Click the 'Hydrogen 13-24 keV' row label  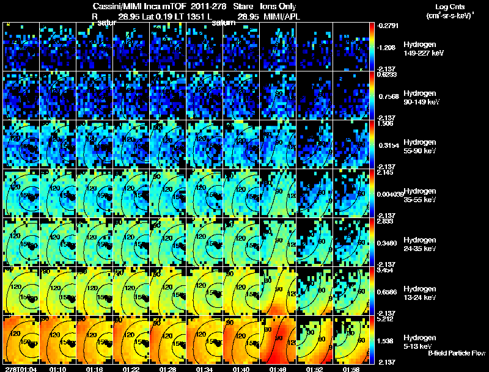tap(420, 293)
